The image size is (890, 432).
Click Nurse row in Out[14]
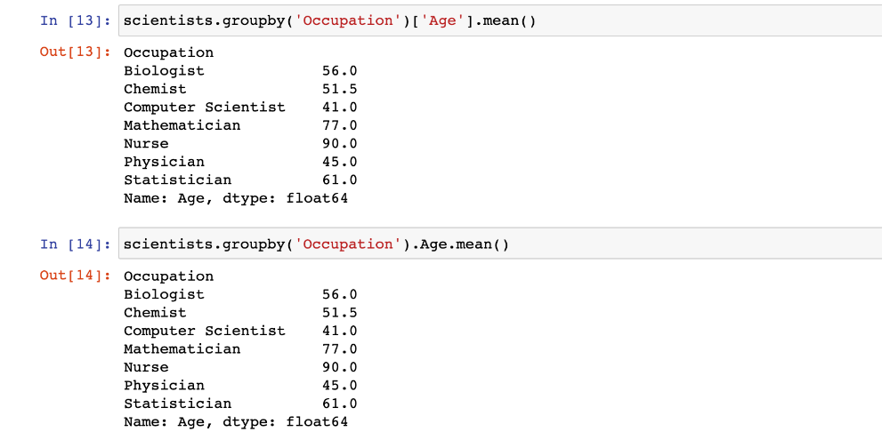(x=240, y=367)
